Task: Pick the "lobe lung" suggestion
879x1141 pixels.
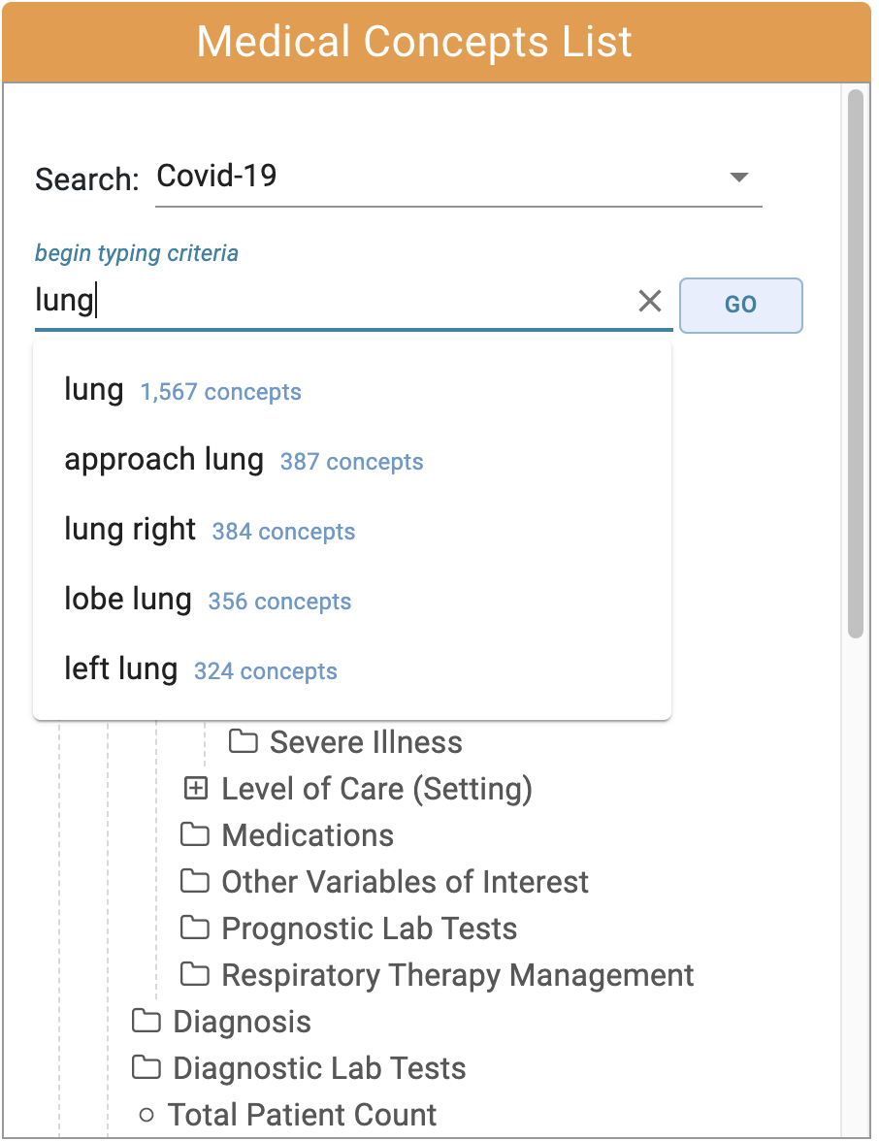Action: click(x=352, y=601)
